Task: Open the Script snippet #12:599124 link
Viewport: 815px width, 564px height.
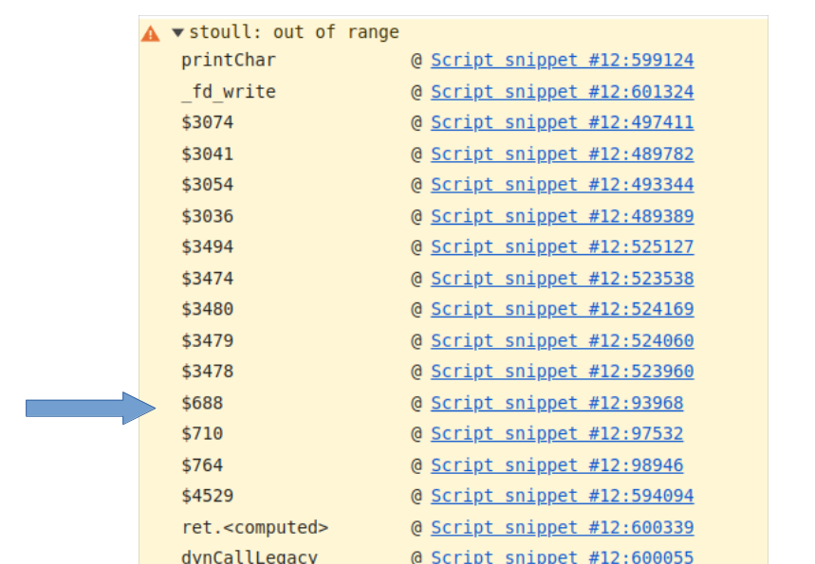Action: click(x=562, y=60)
